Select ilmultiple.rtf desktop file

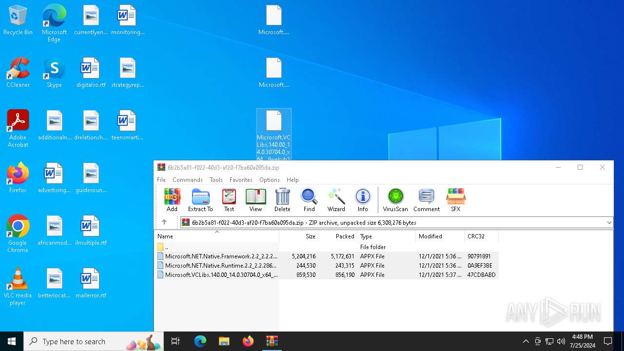point(91,231)
